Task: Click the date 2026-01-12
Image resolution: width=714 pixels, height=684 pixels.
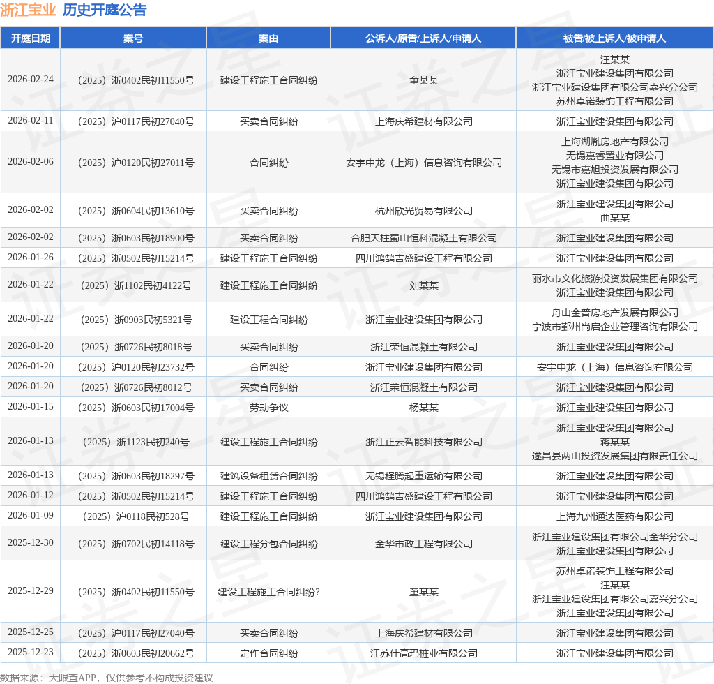Action: (31, 496)
